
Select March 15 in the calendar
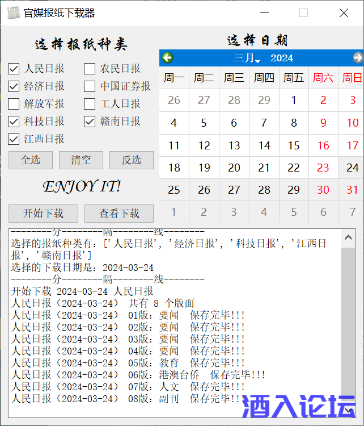(x=294, y=145)
